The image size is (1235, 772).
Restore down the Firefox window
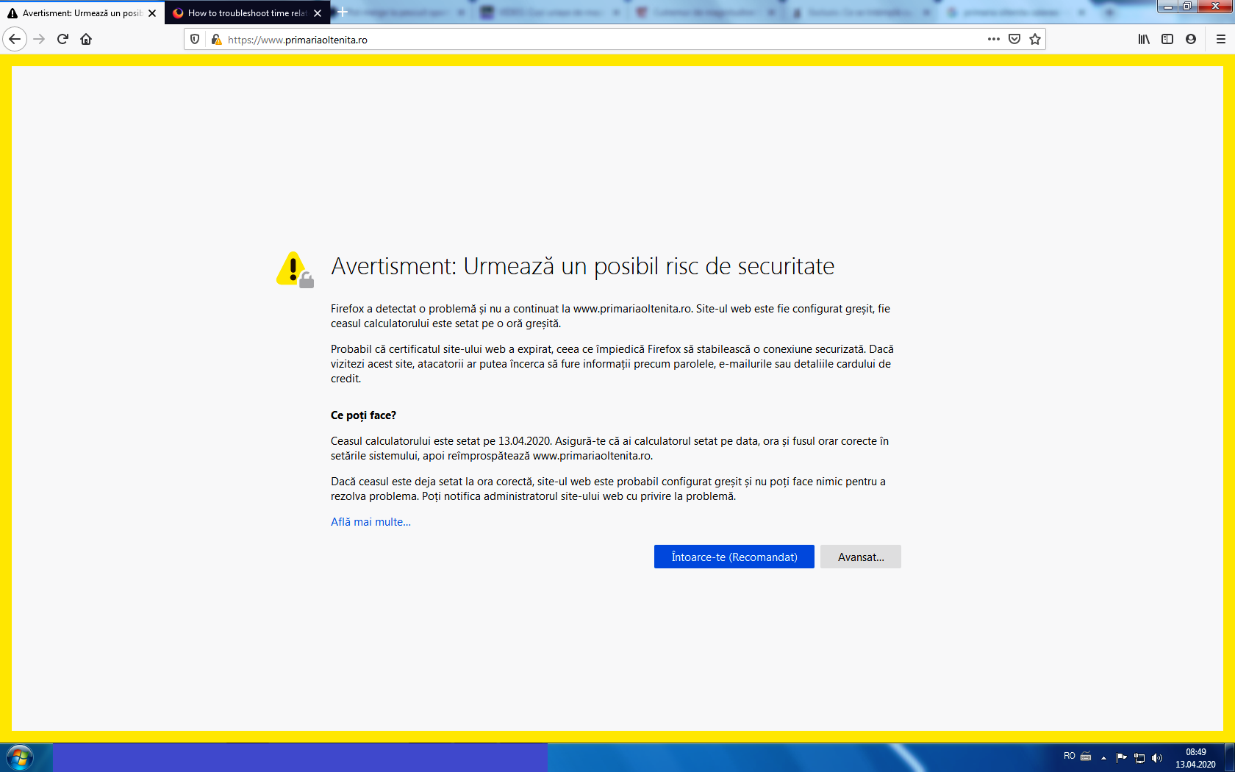pos(1187,7)
